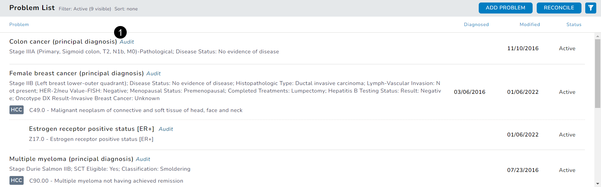This screenshot has height=187, width=601.
Task: Select Estrogen receptor positive status problem title
Action: 91,129
